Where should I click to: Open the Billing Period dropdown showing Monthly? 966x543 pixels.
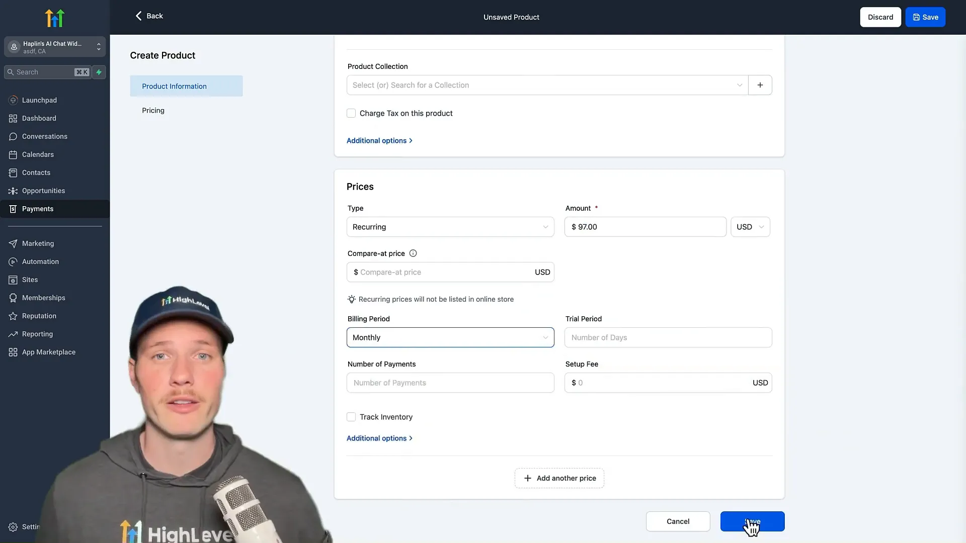coord(450,337)
